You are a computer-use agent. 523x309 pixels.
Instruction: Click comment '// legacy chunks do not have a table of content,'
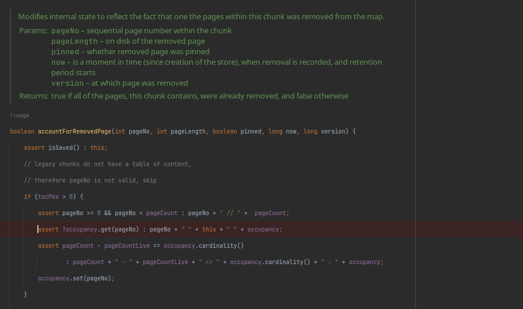point(107,164)
